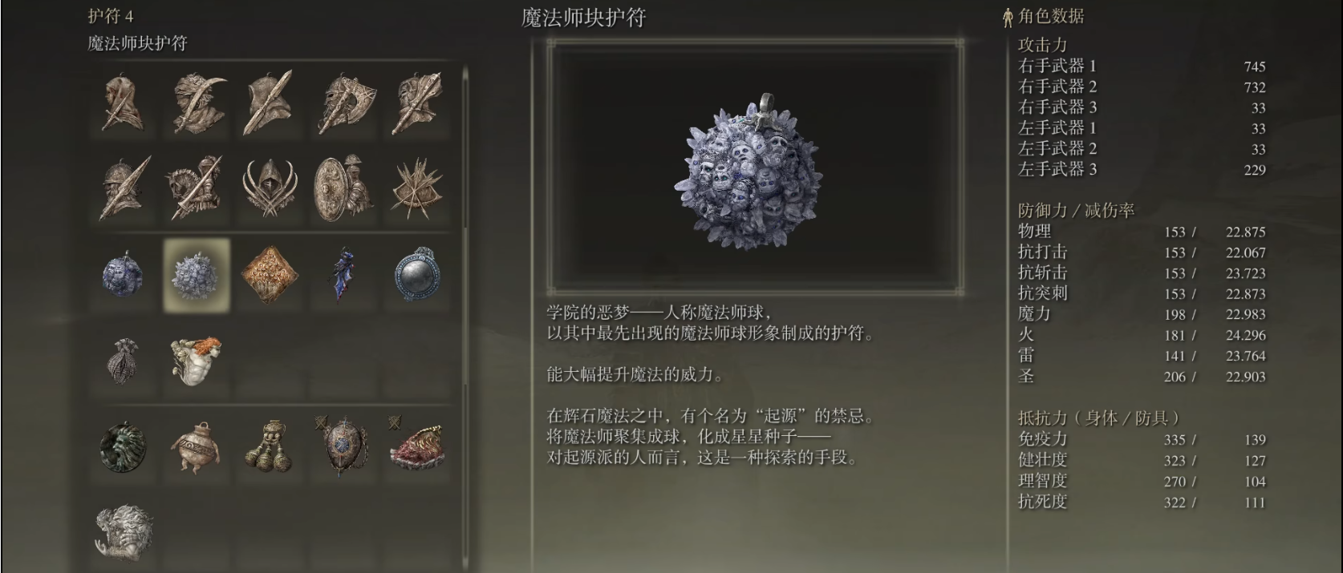Click the 角色数据 header with figure icon

tap(1044, 16)
